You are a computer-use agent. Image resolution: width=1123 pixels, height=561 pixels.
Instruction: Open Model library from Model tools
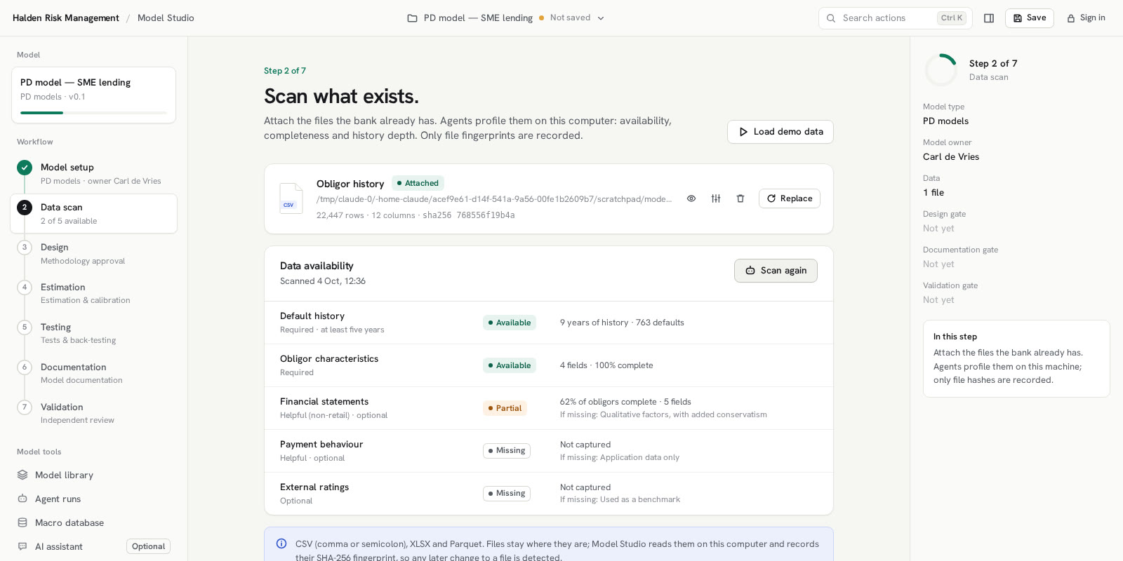click(x=94, y=475)
